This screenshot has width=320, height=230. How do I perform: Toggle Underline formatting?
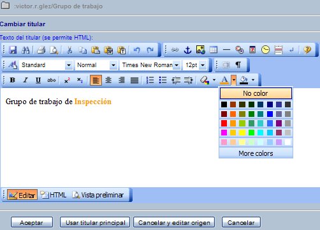(x=38, y=80)
